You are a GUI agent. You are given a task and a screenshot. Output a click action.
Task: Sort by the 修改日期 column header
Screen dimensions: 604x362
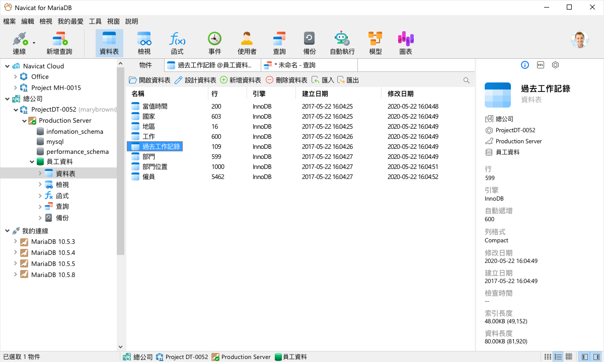[428, 94]
